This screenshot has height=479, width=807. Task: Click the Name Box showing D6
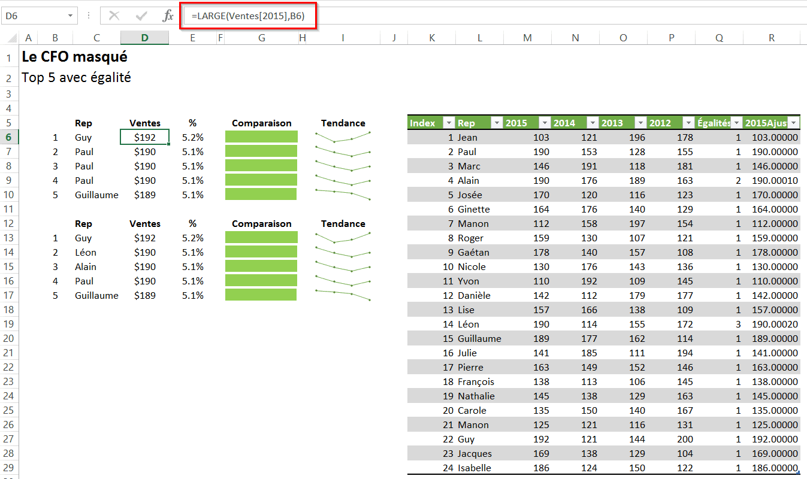tap(33, 16)
